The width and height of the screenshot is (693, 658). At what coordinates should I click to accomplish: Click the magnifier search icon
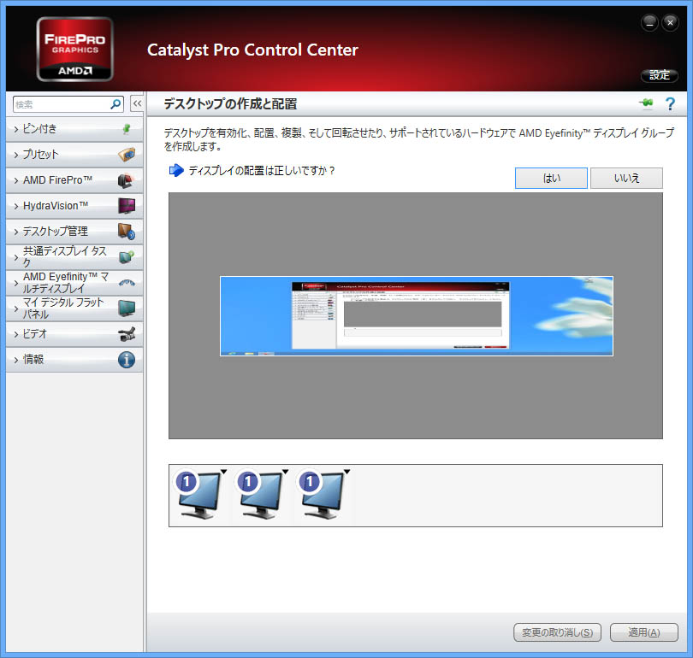[x=115, y=104]
